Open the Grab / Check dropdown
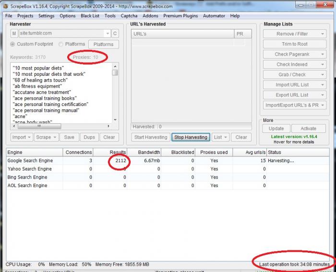The width and height of the screenshot is (336, 272). coord(295,75)
